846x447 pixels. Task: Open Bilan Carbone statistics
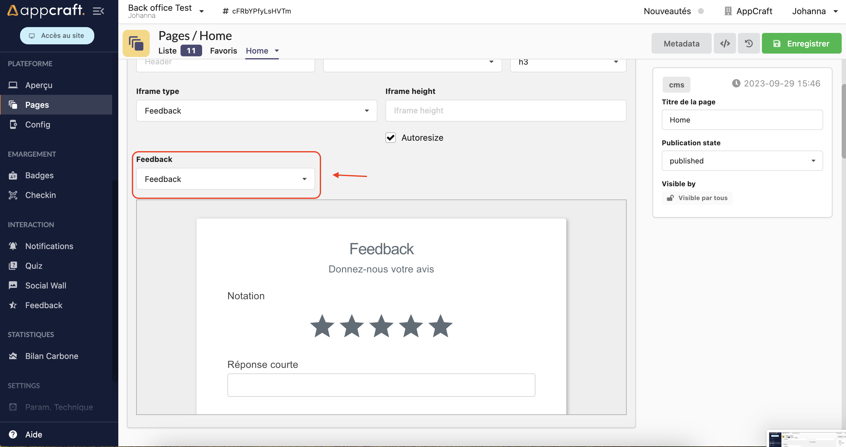coord(51,356)
